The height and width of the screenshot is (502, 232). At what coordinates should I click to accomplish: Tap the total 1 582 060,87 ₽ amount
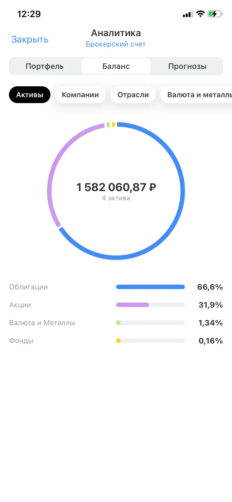[116, 187]
